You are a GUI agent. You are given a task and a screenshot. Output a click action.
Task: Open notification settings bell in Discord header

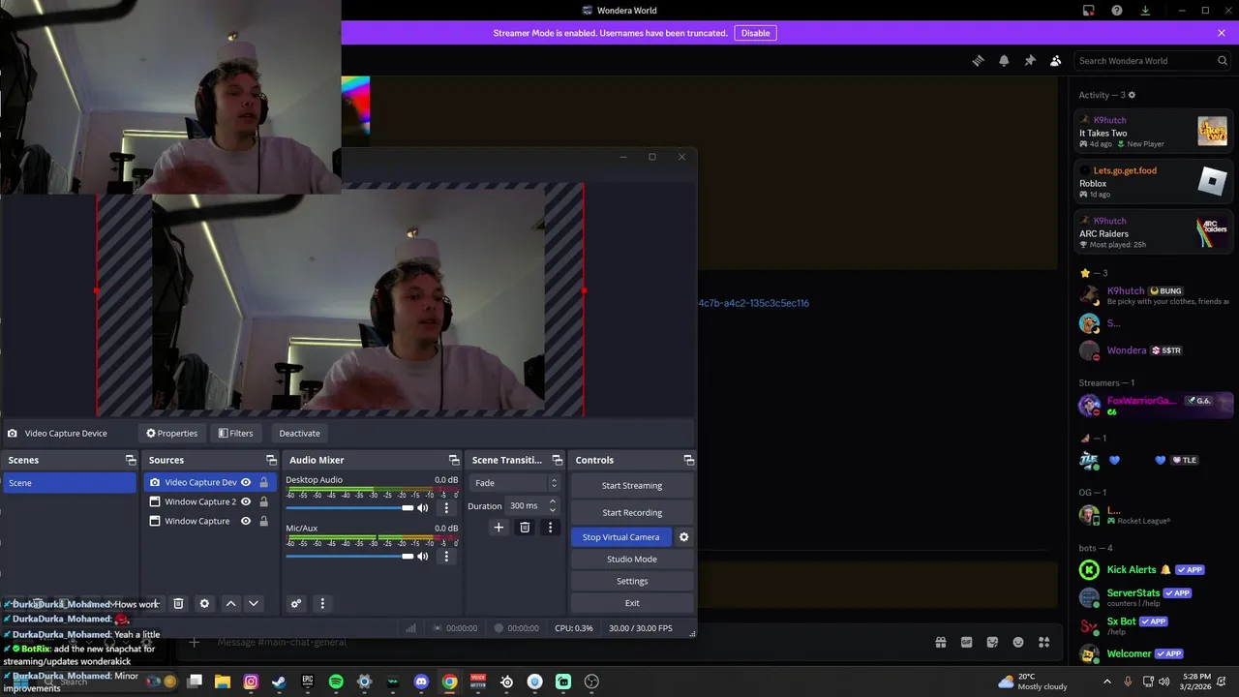[1004, 60]
